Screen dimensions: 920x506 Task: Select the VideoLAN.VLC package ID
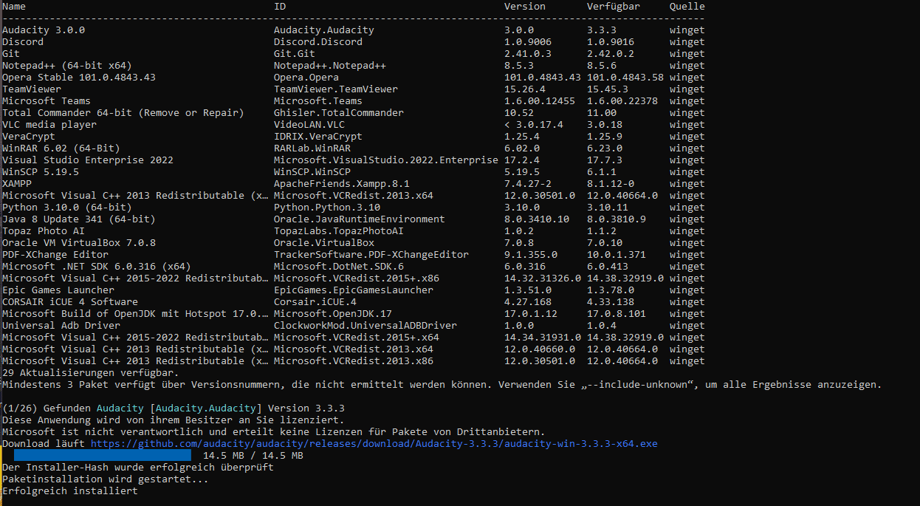click(x=309, y=125)
